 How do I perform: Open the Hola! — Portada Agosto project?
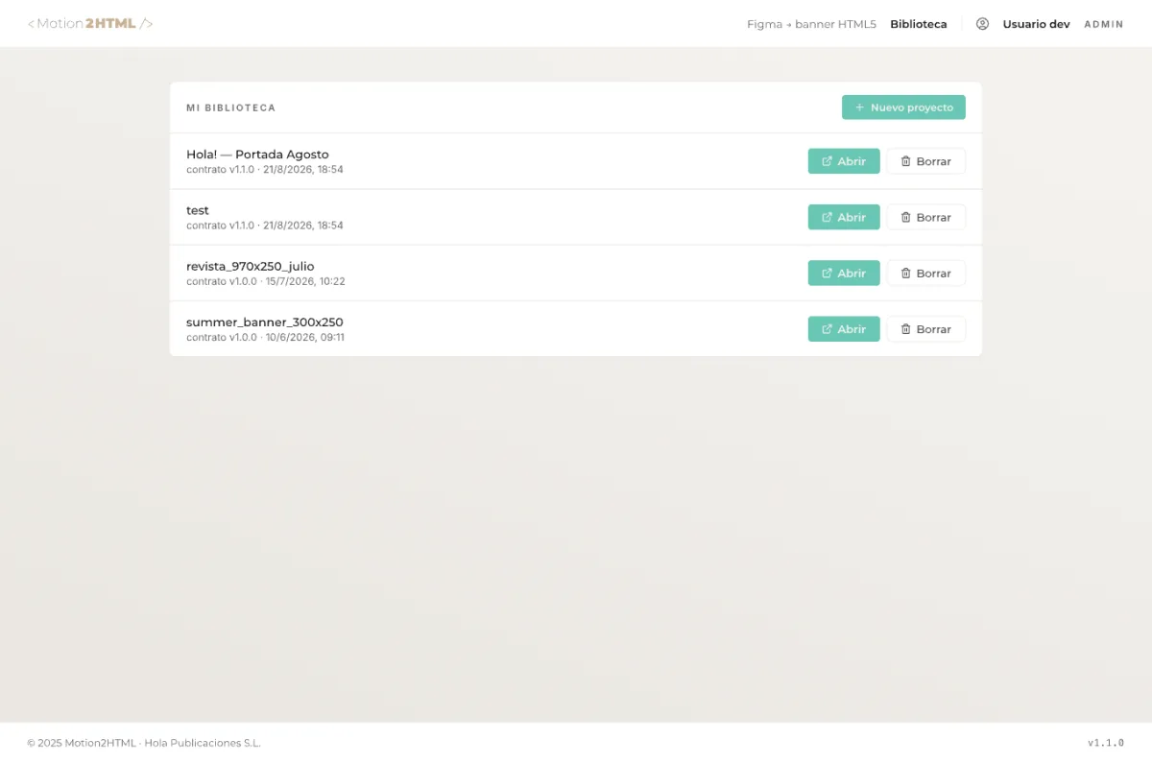coord(844,161)
